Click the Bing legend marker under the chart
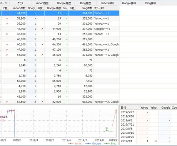Image resolution: width=177 pixels, height=146 pixels. click(x=107, y=143)
